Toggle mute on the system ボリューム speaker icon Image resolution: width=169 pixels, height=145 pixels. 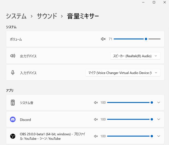click(103, 39)
